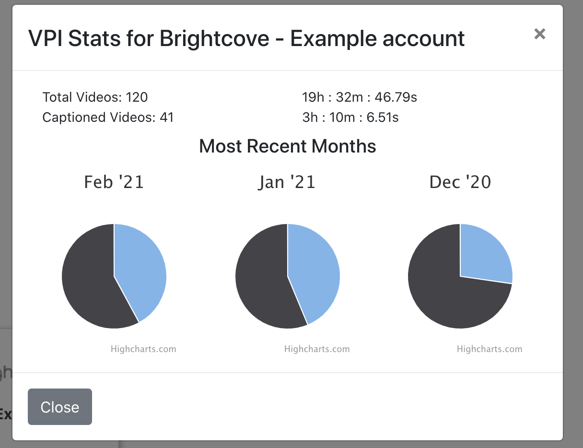Click the Dec '20 chart title
Screen dimensions: 583x448
point(460,182)
